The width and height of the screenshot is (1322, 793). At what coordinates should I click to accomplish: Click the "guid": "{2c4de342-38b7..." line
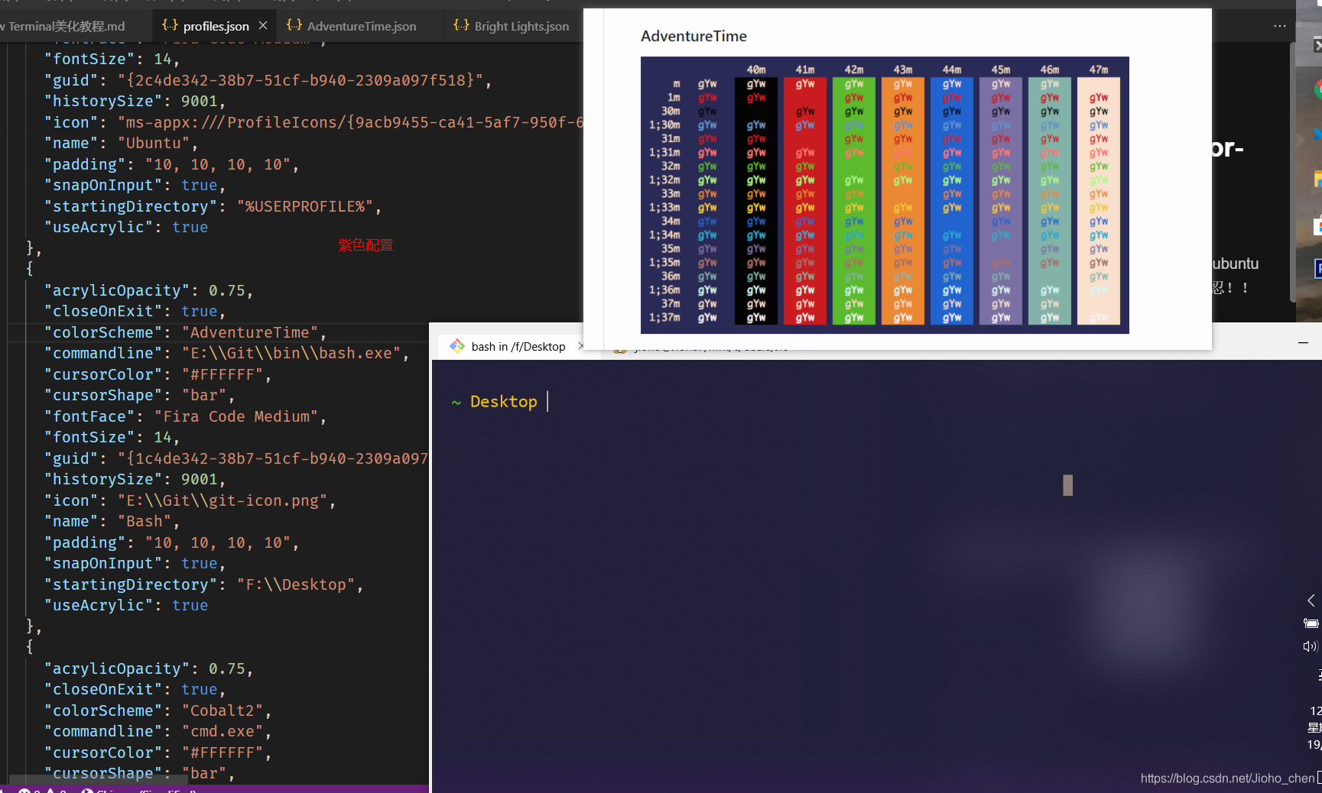click(268, 80)
